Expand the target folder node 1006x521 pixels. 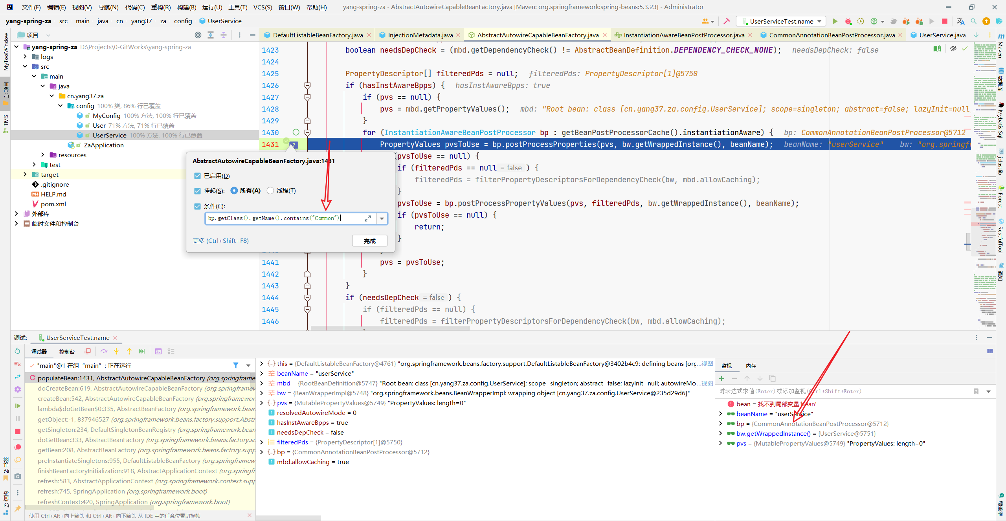pyautogui.click(x=25, y=174)
